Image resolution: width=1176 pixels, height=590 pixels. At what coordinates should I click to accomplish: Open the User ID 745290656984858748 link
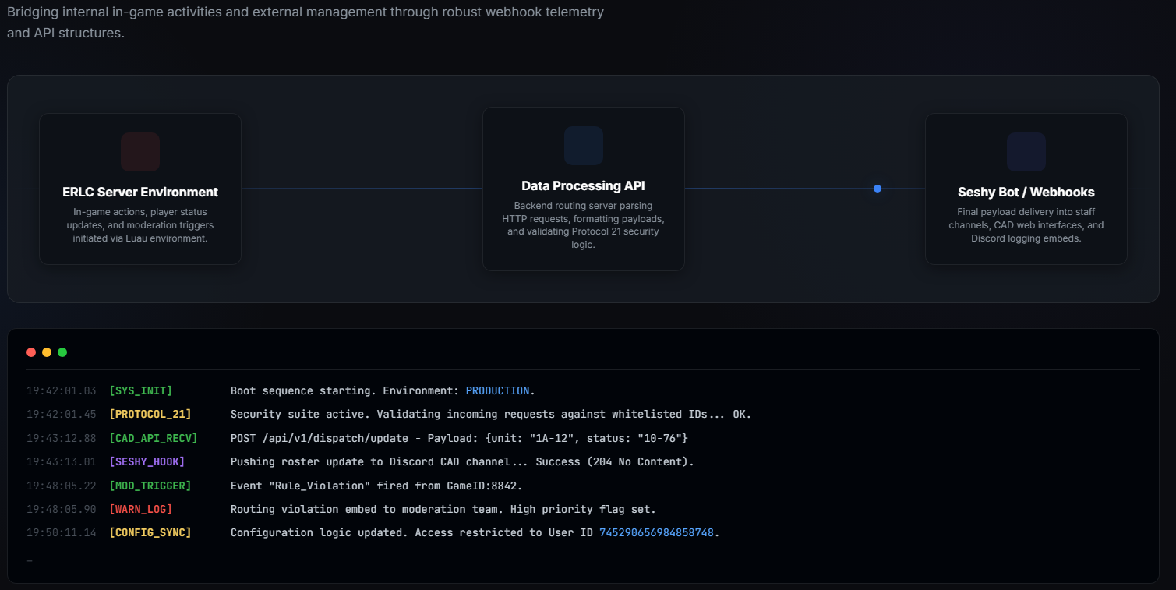[656, 533]
